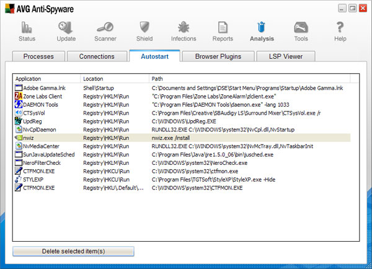Click the HKCU CTFMON.EXE pen icon
The height and width of the screenshot is (269, 372).
[x=18, y=171]
